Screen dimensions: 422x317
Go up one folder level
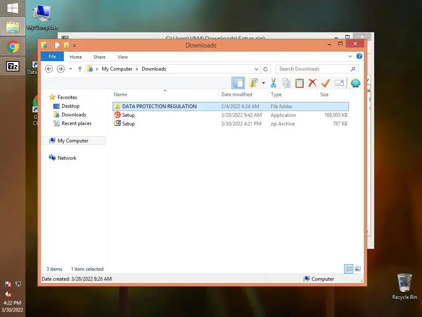coord(80,69)
